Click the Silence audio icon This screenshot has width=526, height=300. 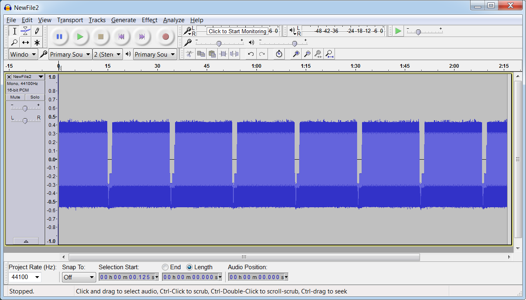point(234,54)
